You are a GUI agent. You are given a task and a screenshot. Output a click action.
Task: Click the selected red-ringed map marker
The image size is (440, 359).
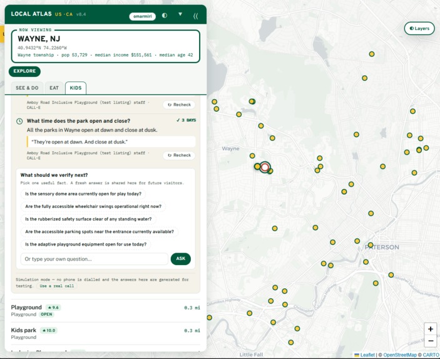tap(265, 167)
